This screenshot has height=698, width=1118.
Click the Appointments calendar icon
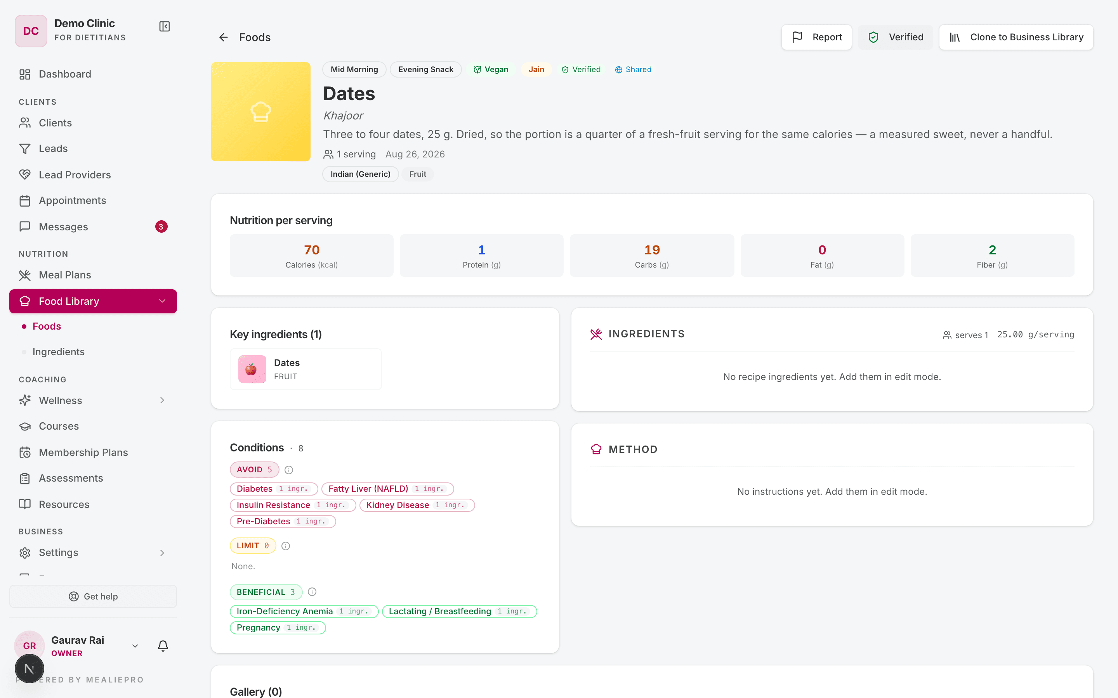coord(25,201)
